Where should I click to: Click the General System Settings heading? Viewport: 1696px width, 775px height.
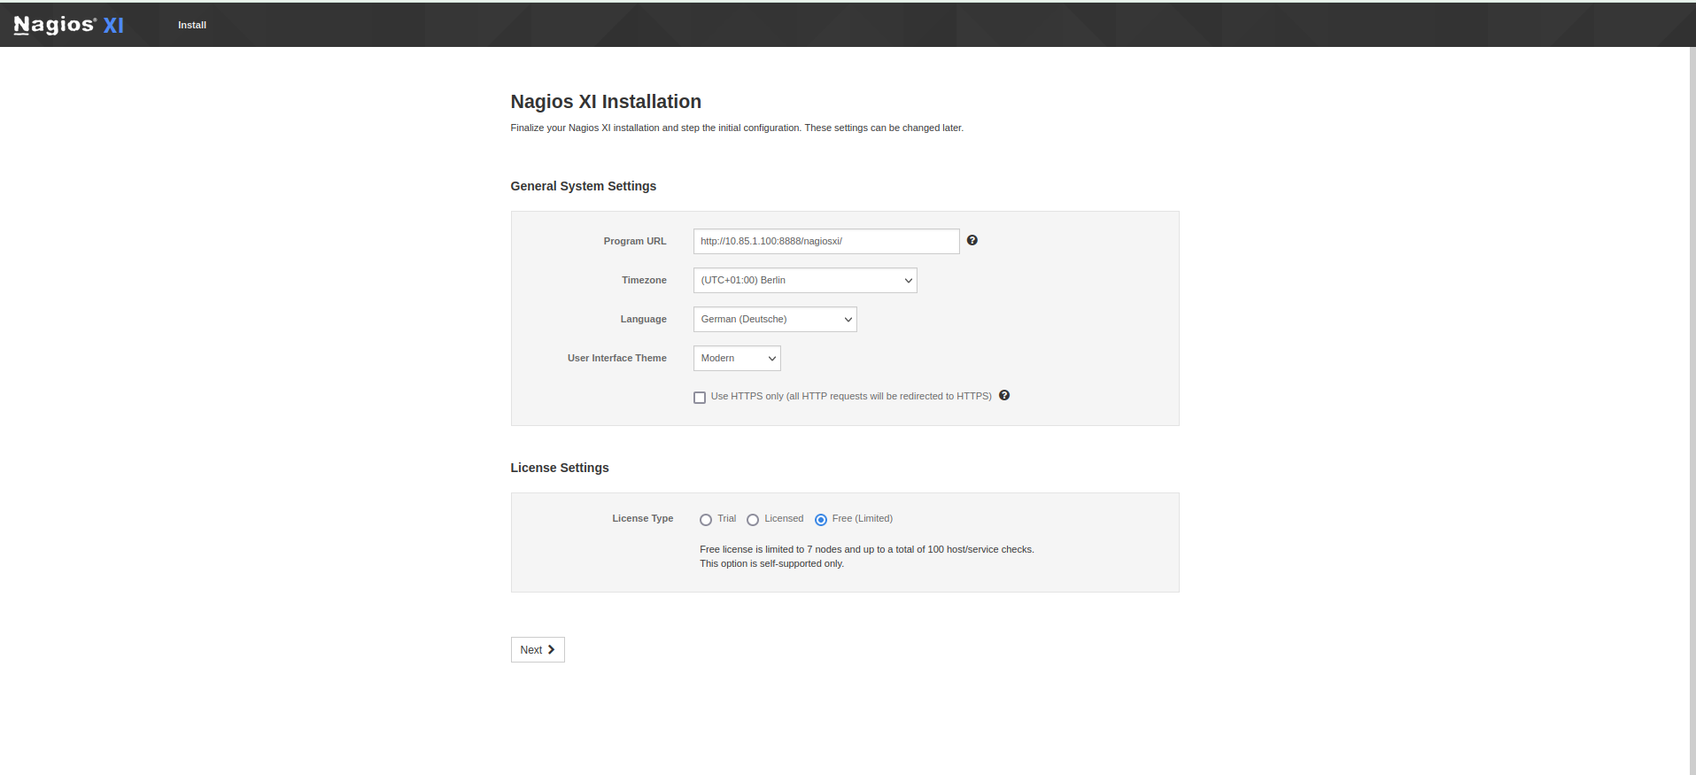tap(583, 186)
